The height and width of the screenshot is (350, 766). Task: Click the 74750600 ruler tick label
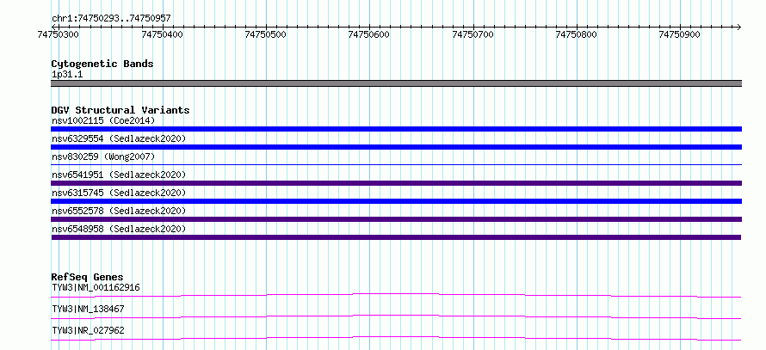pos(369,34)
